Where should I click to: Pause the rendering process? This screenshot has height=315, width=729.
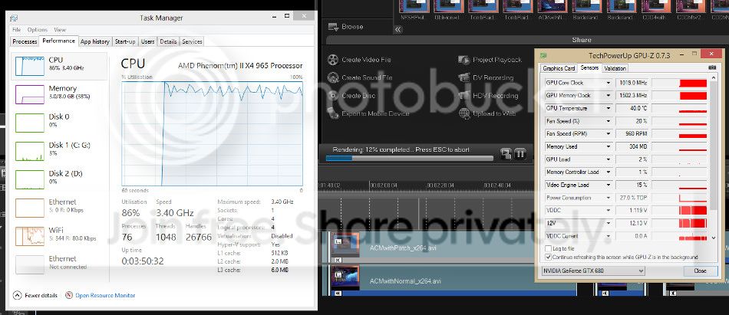pyautogui.click(x=520, y=153)
